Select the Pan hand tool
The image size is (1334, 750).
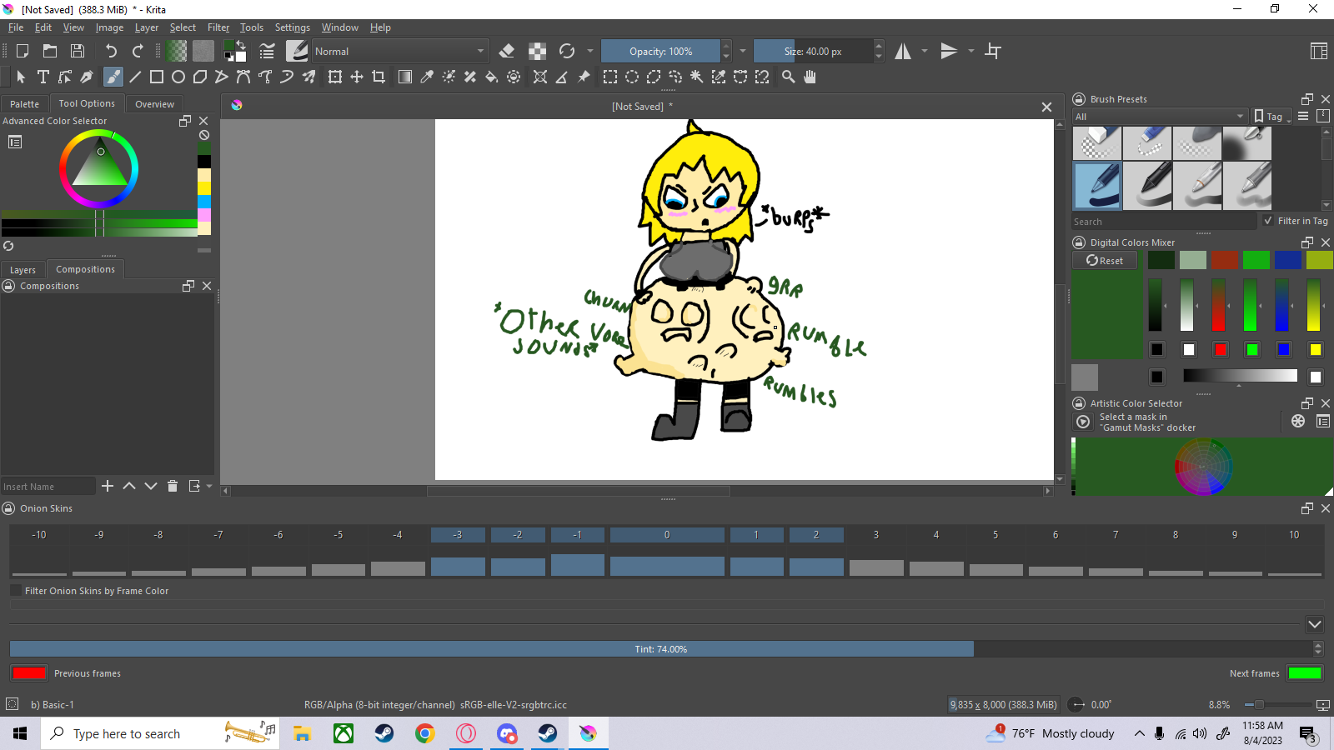(x=810, y=77)
